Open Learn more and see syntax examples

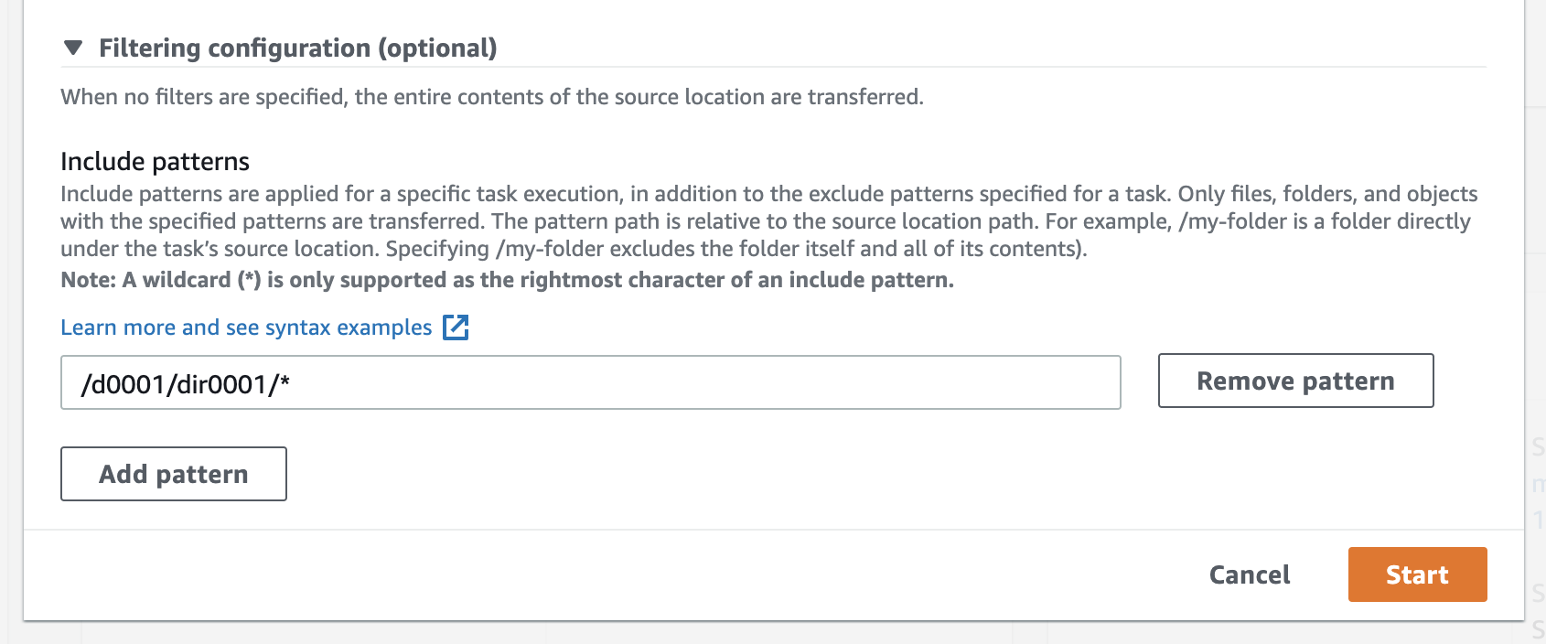pos(246,327)
